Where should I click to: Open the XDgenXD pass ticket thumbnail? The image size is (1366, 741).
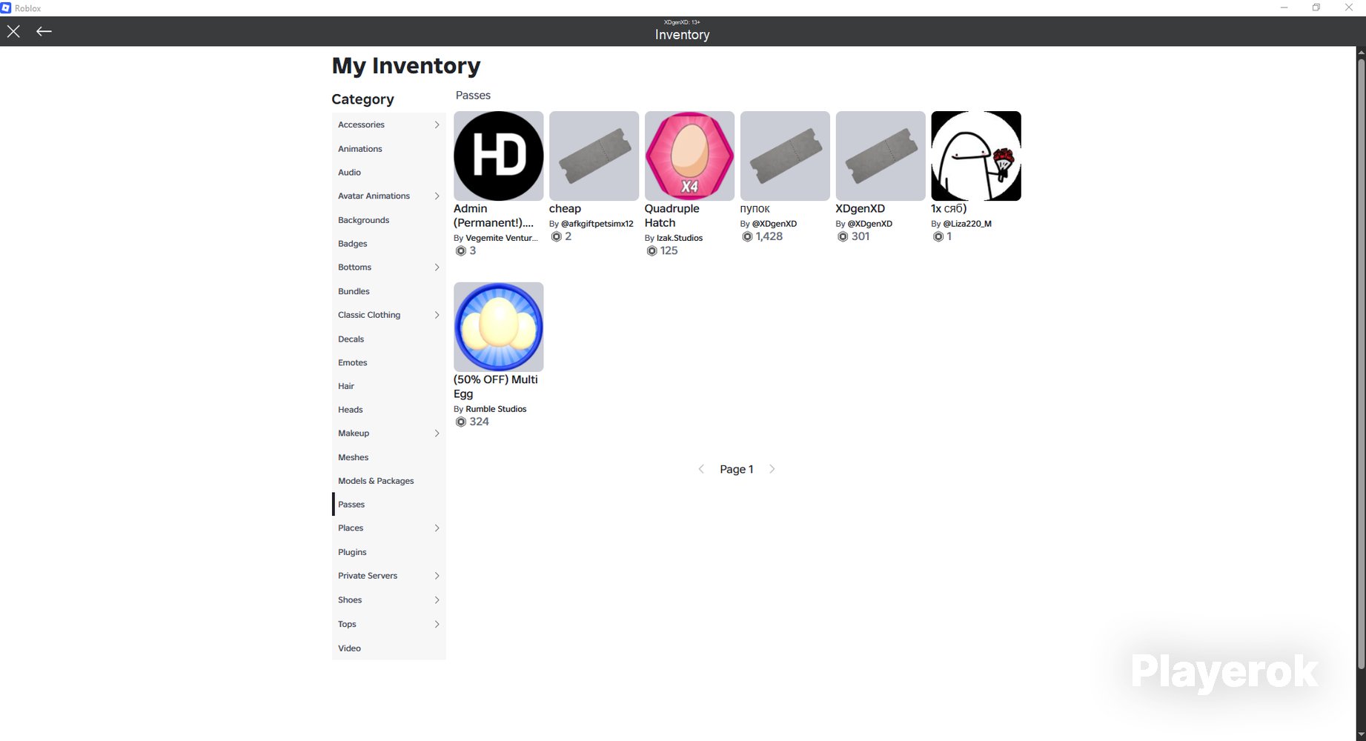[x=881, y=156]
